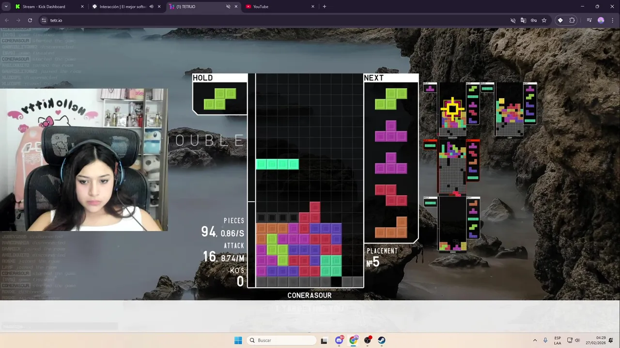Open Task View from taskbar
The height and width of the screenshot is (348, 620).
point(324,340)
